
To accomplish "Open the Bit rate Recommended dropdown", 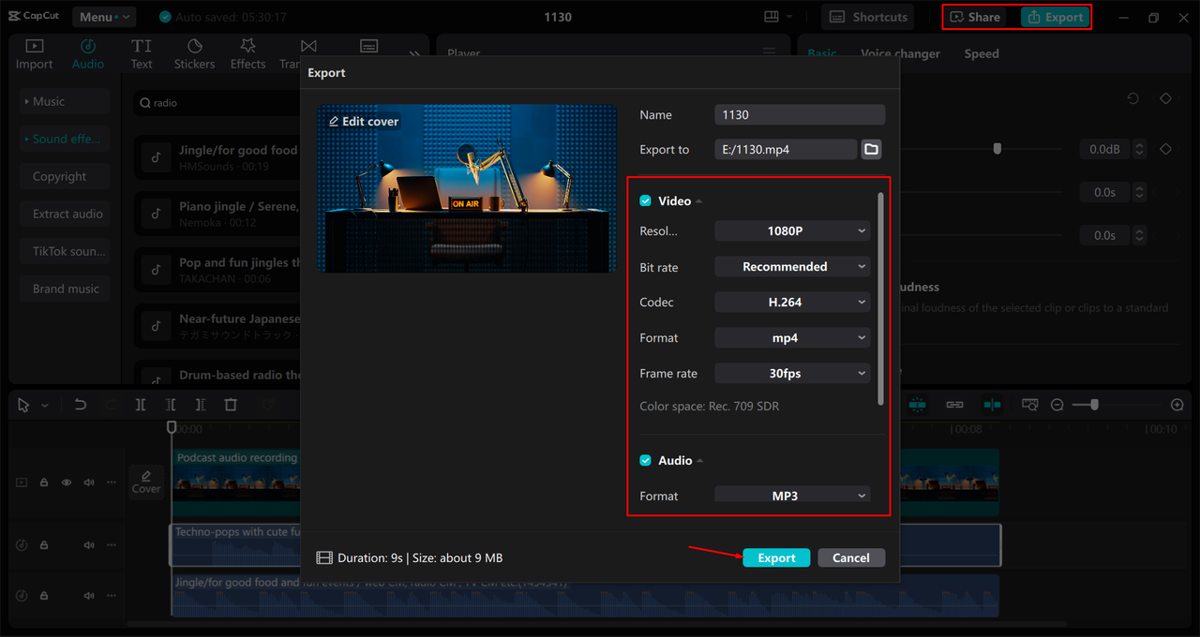I will pyautogui.click(x=792, y=267).
